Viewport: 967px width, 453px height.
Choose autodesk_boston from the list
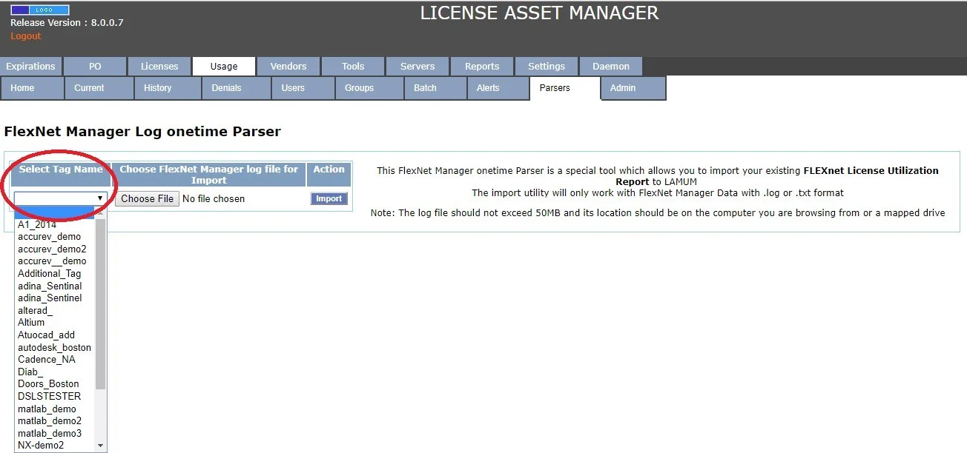[56, 347]
